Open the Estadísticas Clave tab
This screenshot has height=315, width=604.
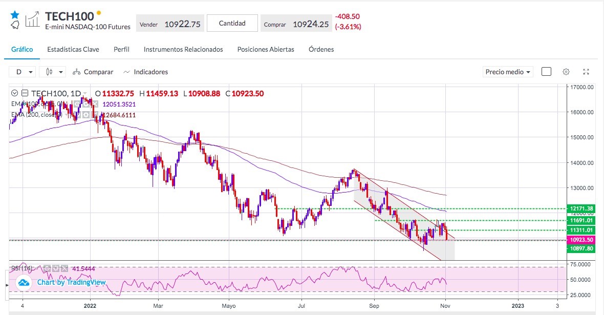73,49
